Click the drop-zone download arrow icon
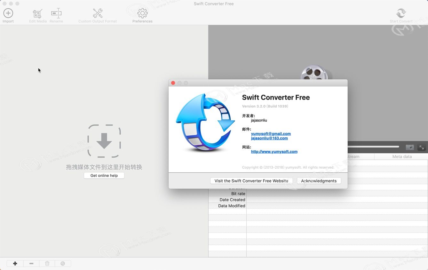 [x=104, y=141]
